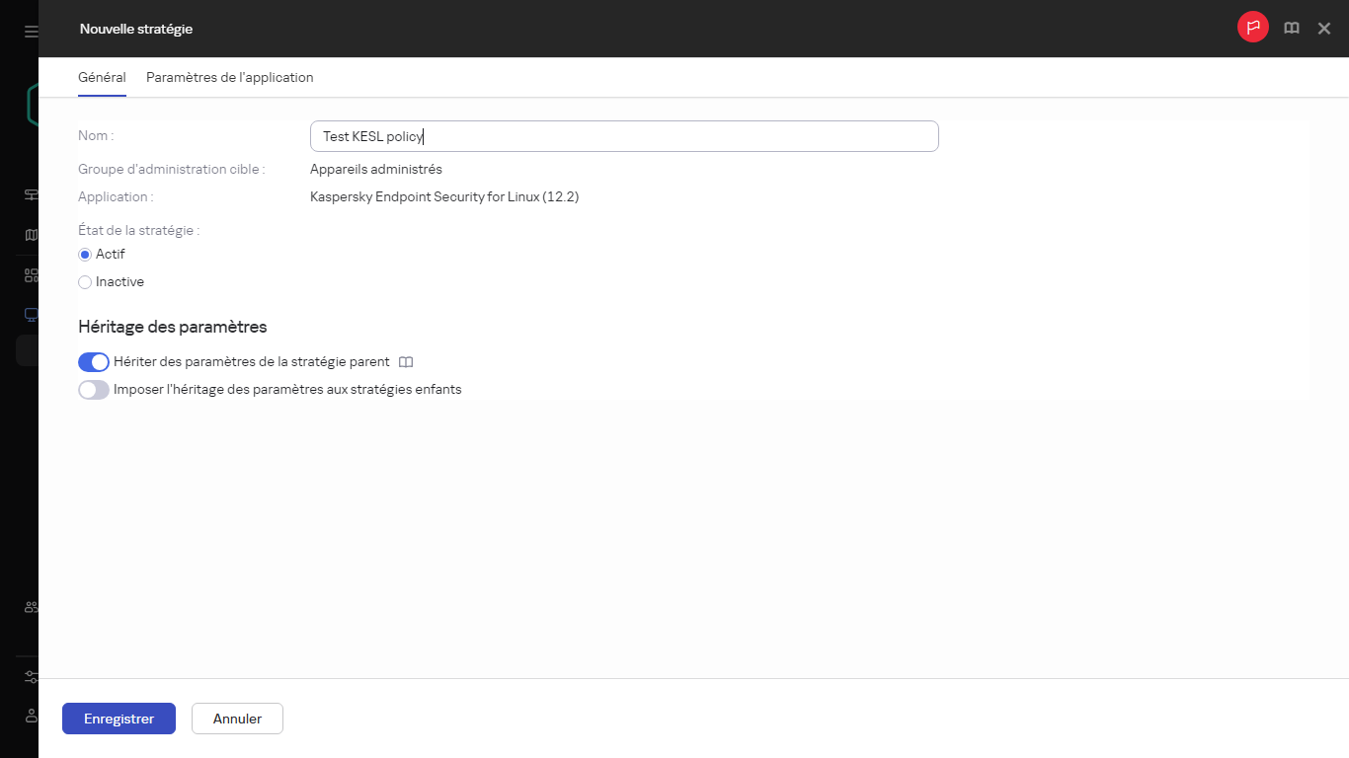Click the book icon beside parent inheritance
This screenshot has width=1349, height=758.
tap(405, 362)
